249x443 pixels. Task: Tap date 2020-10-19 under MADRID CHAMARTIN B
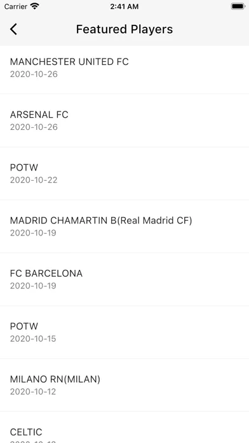coord(33,233)
